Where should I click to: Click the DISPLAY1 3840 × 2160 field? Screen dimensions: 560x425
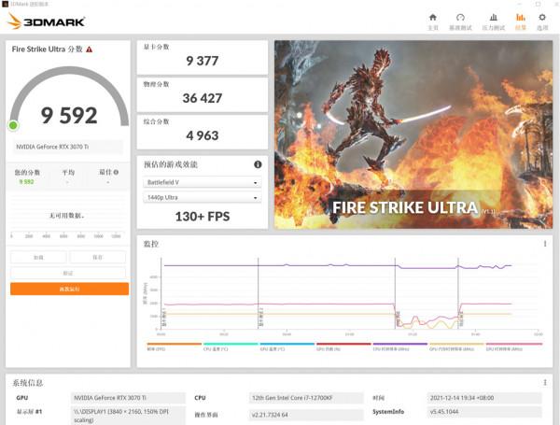click(x=128, y=416)
